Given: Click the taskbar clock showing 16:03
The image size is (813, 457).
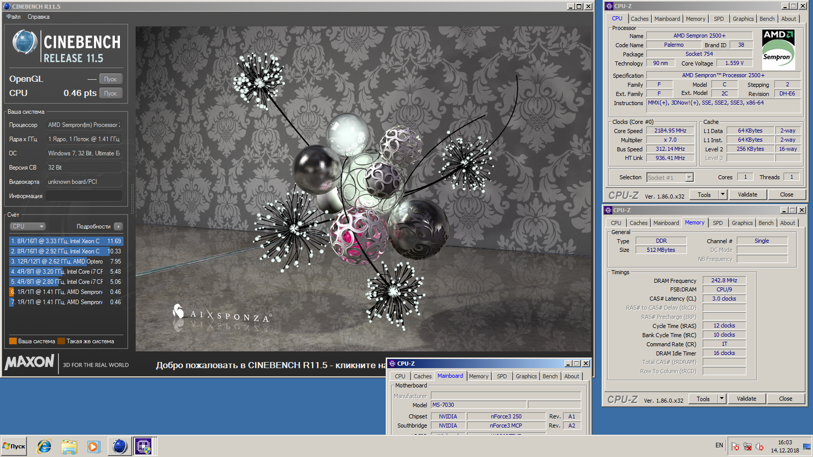Looking at the screenshot, I should (x=785, y=446).
